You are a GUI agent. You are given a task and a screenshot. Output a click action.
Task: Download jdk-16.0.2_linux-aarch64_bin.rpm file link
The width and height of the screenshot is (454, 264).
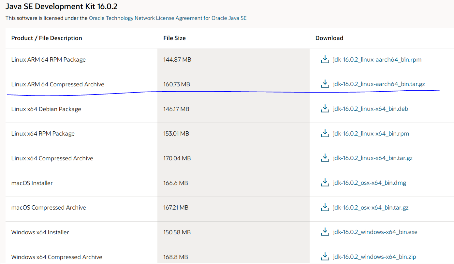(377, 60)
